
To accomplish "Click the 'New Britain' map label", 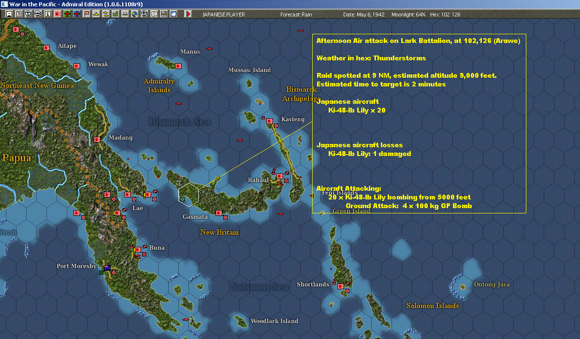I will [219, 232].
